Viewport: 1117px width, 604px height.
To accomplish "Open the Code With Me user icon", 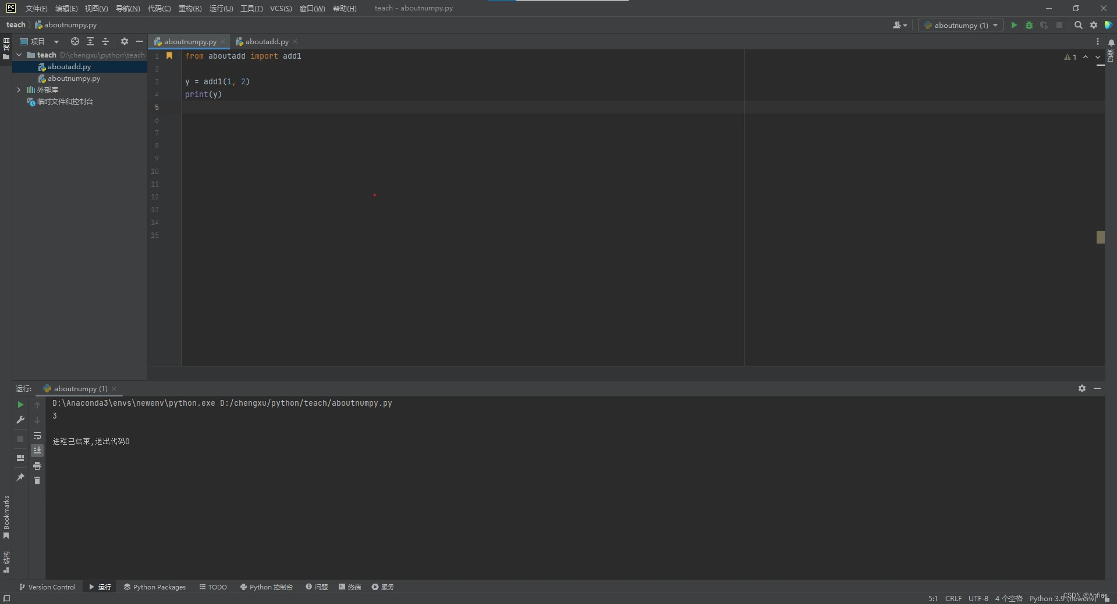I will 900,25.
